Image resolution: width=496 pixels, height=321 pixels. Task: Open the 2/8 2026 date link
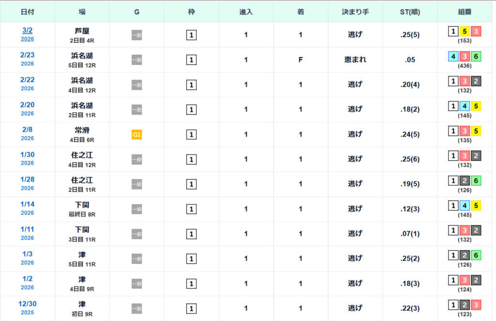click(27, 130)
